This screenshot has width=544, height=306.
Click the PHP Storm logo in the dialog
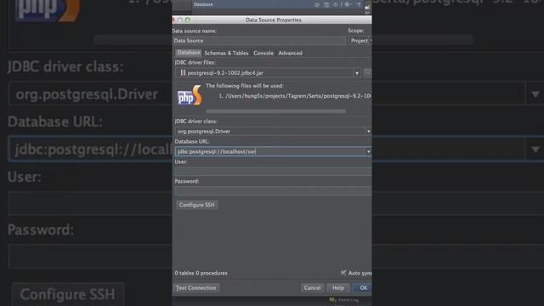pyautogui.click(x=190, y=95)
